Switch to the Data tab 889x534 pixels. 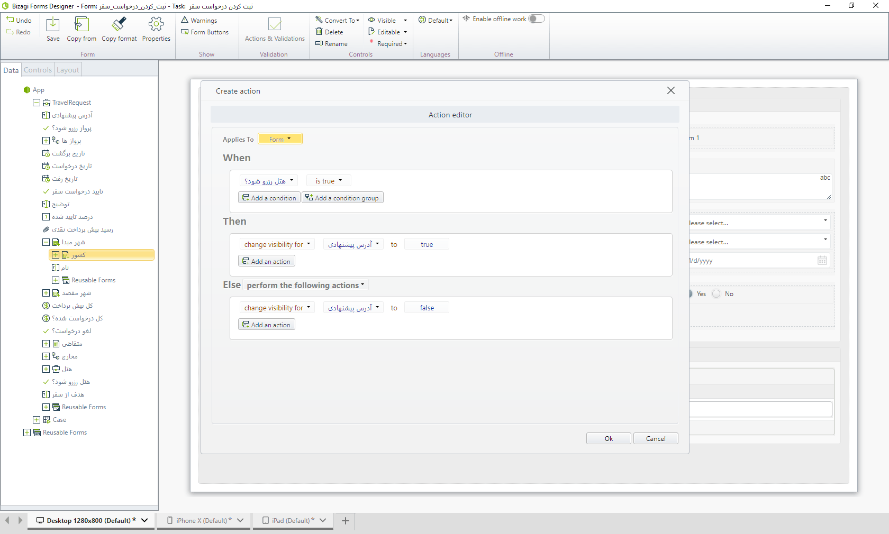11,70
